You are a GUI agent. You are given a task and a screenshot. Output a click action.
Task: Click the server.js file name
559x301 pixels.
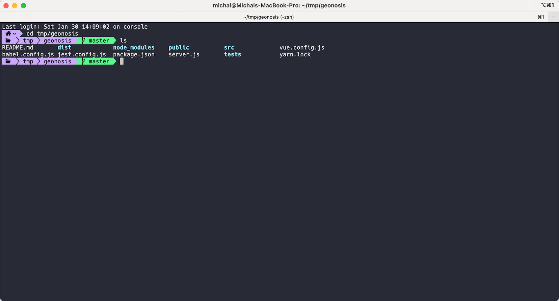[x=184, y=54]
